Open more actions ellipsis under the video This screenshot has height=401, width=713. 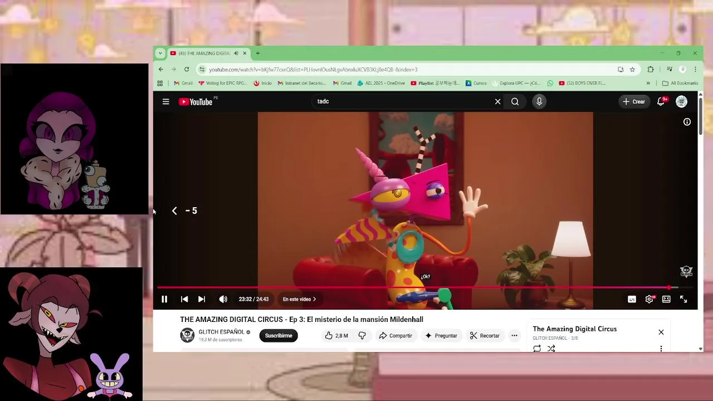514,336
